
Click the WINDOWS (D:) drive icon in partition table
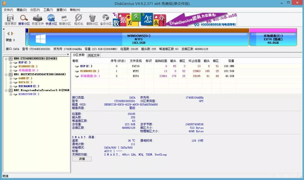click(x=77, y=71)
